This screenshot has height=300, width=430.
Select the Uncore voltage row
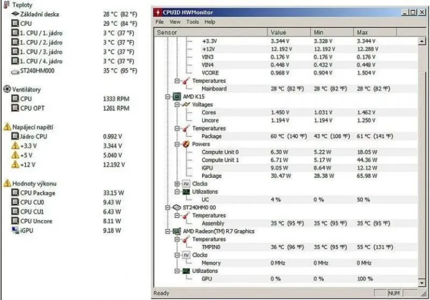point(286,120)
